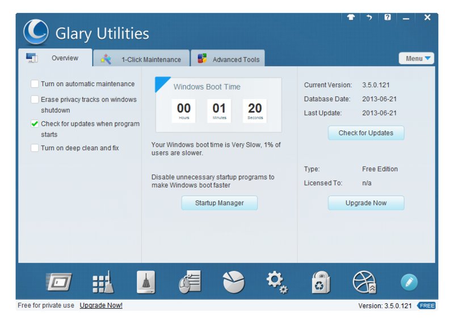Click the 01 Minutes boot time box
The height and width of the screenshot is (327, 454).
pos(219,111)
